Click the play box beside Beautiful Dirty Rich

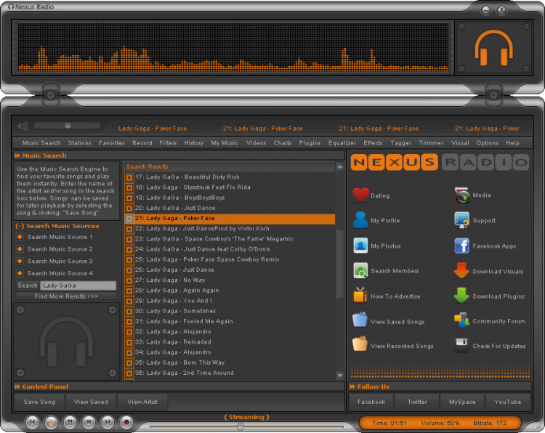129,177
